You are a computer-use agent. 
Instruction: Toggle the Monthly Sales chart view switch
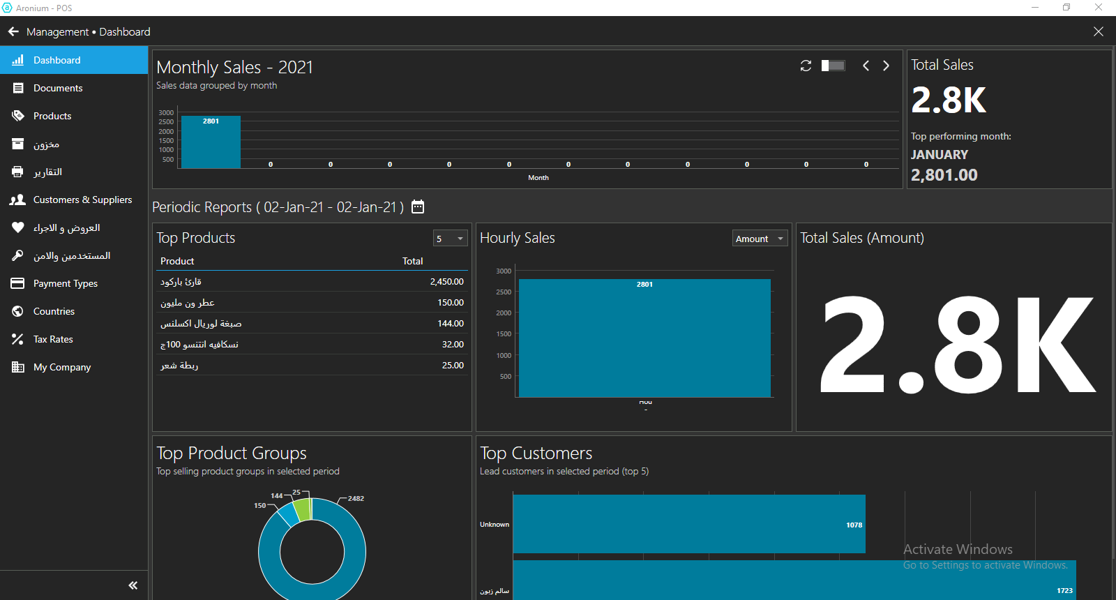[834, 66]
